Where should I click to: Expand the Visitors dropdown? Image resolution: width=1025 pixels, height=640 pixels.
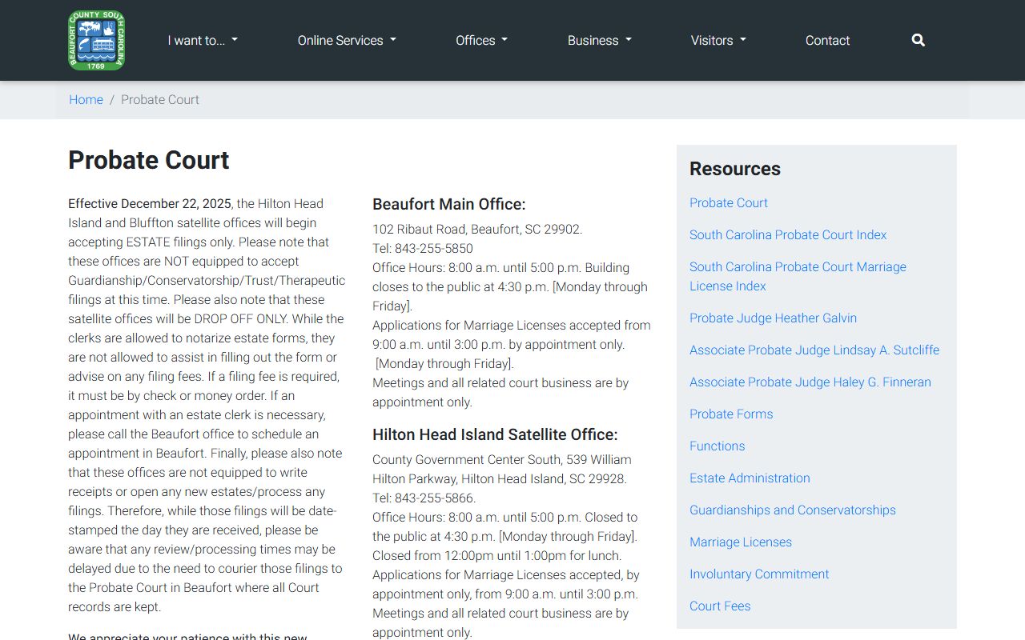[x=718, y=40]
